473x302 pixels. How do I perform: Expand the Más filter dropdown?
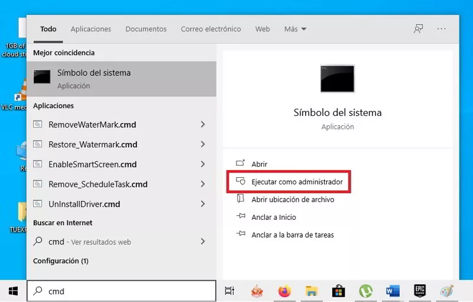click(295, 29)
